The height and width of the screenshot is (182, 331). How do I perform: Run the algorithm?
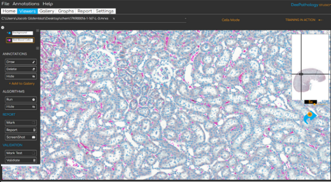click(x=21, y=100)
